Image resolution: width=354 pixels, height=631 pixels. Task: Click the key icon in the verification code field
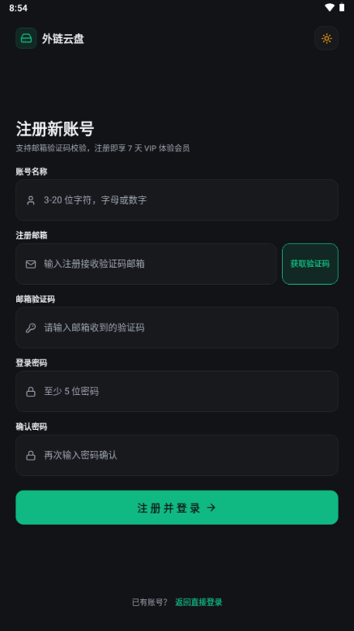pyautogui.click(x=31, y=328)
